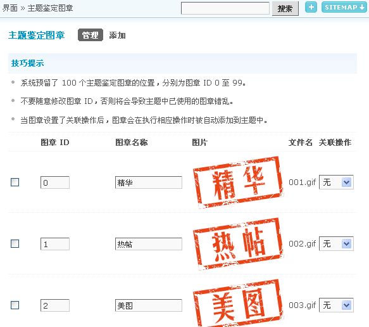Click the plus icon next to search
Screen dimensions: 369x327
(311, 7)
